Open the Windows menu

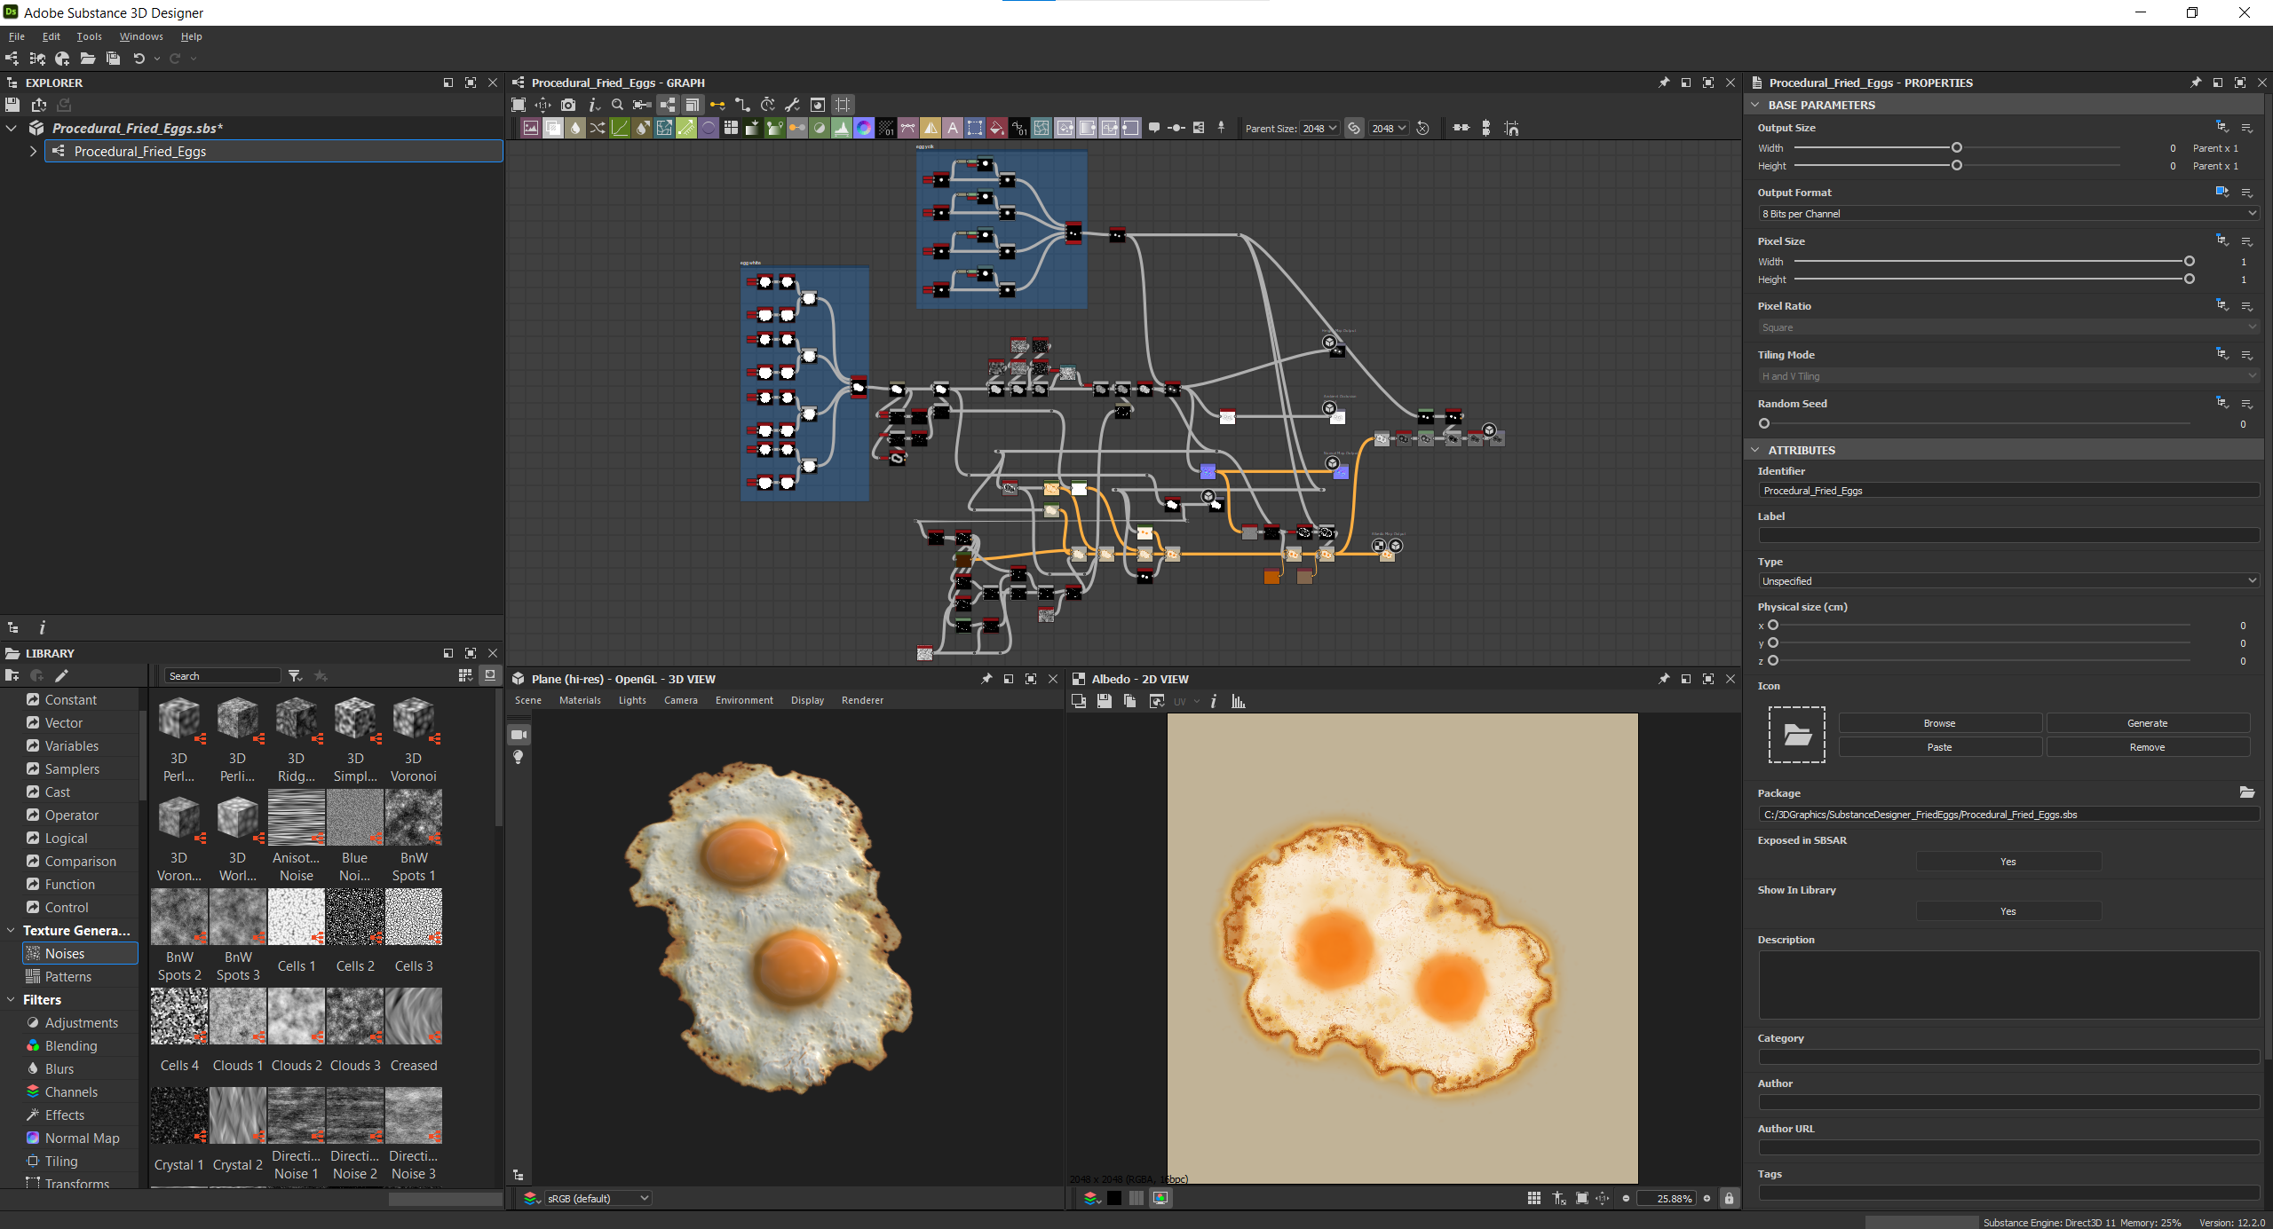point(141,36)
